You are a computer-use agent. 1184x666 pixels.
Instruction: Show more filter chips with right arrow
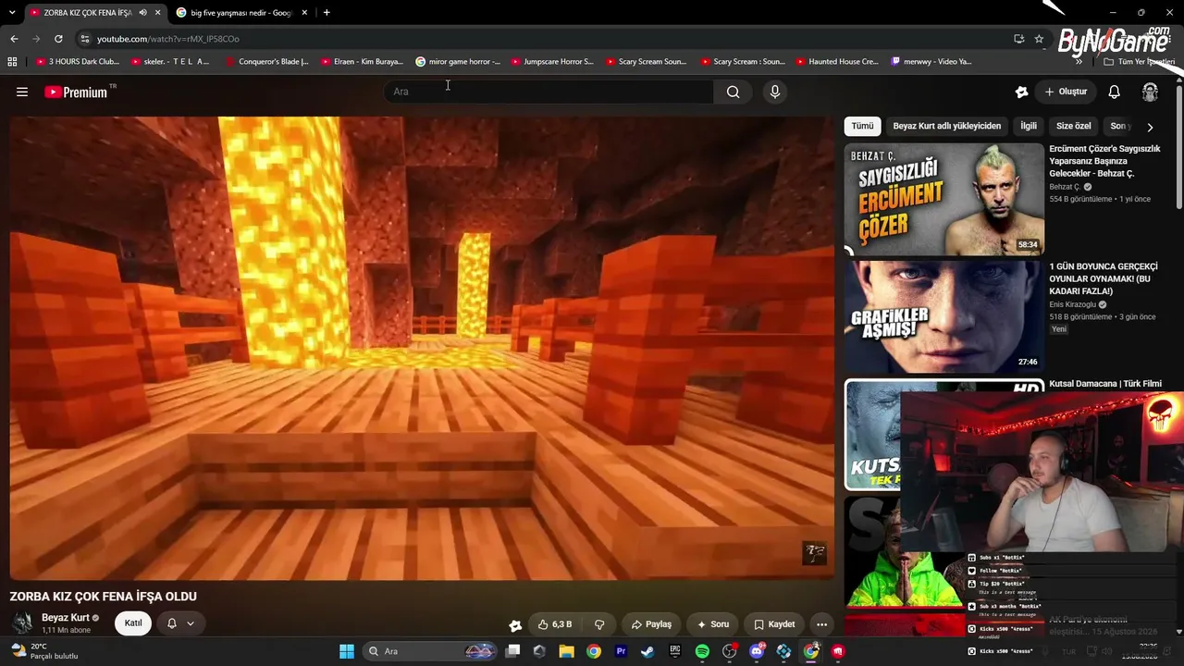click(1150, 127)
